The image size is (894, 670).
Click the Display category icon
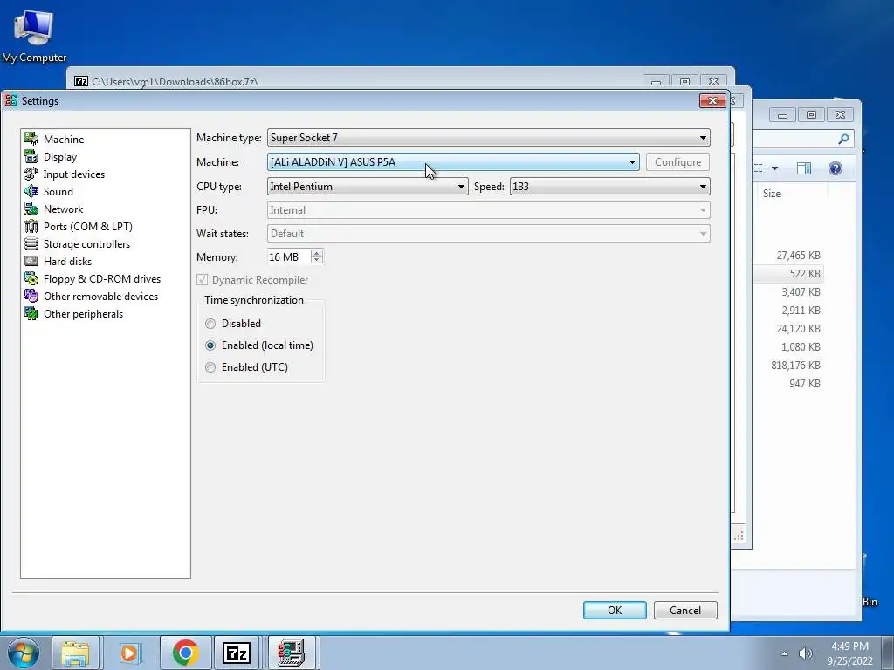[31, 156]
